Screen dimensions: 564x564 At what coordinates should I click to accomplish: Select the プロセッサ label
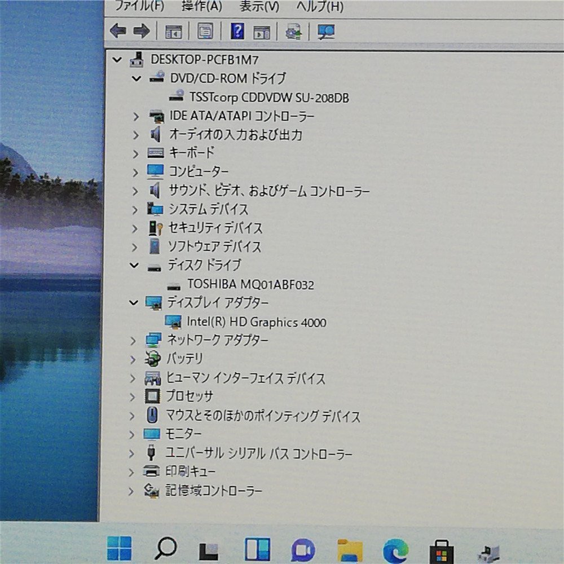190,396
